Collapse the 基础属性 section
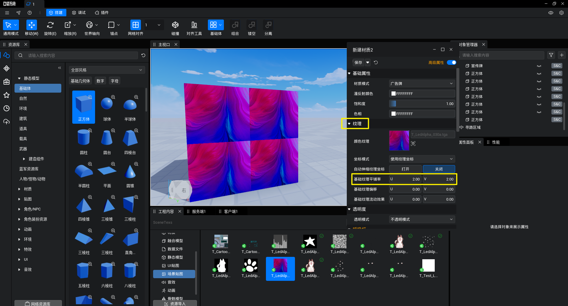The image size is (568, 306). 349,73
